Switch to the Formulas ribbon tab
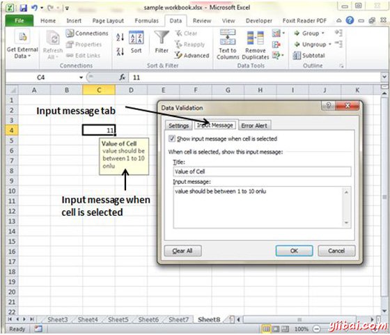 pos(146,21)
